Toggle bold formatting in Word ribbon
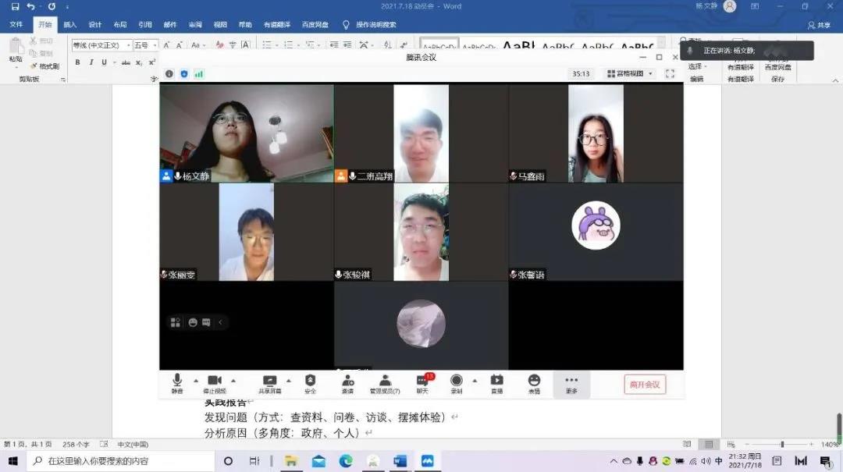The height and width of the screenshot is (472, 843). click(x=78, y=62)
